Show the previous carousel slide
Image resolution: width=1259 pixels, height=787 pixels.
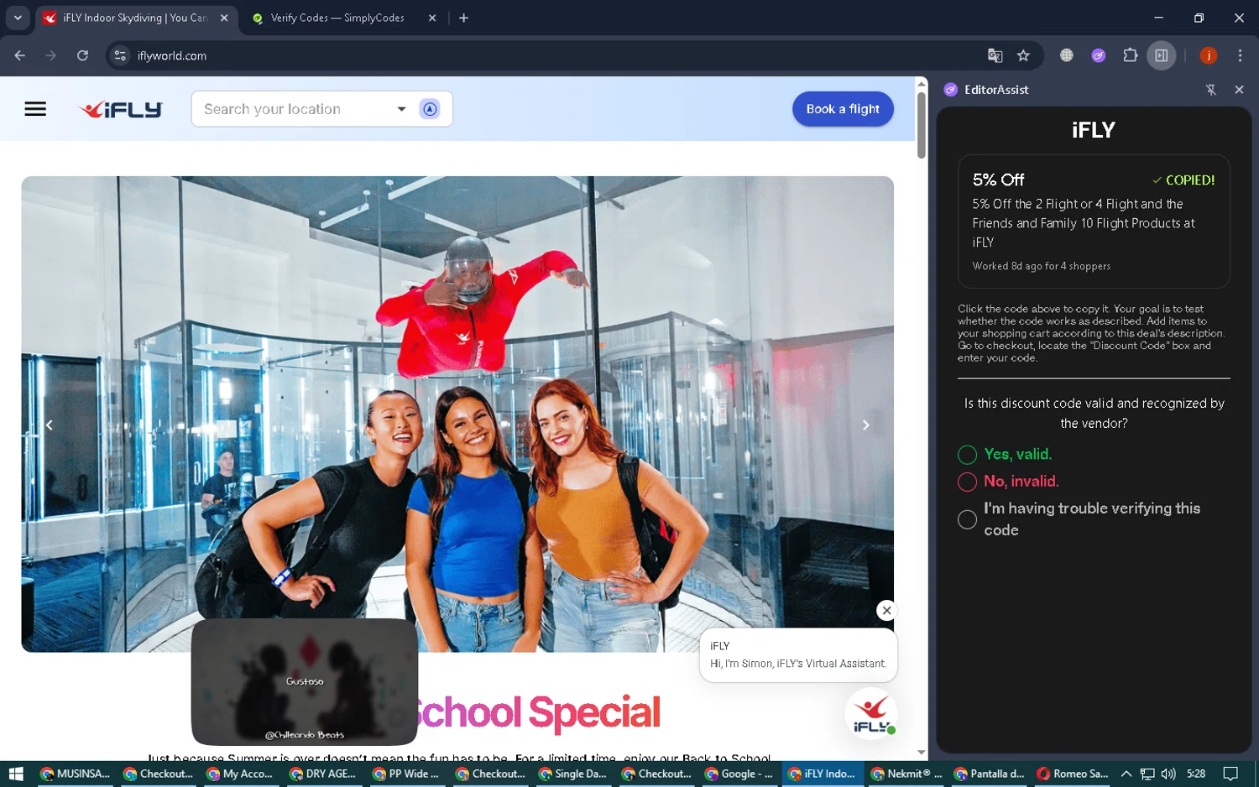coord(50,425)
